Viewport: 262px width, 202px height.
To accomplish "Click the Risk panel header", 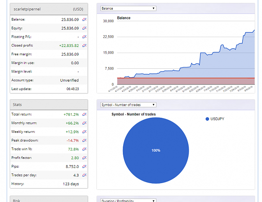I will [x=49, y=199].
